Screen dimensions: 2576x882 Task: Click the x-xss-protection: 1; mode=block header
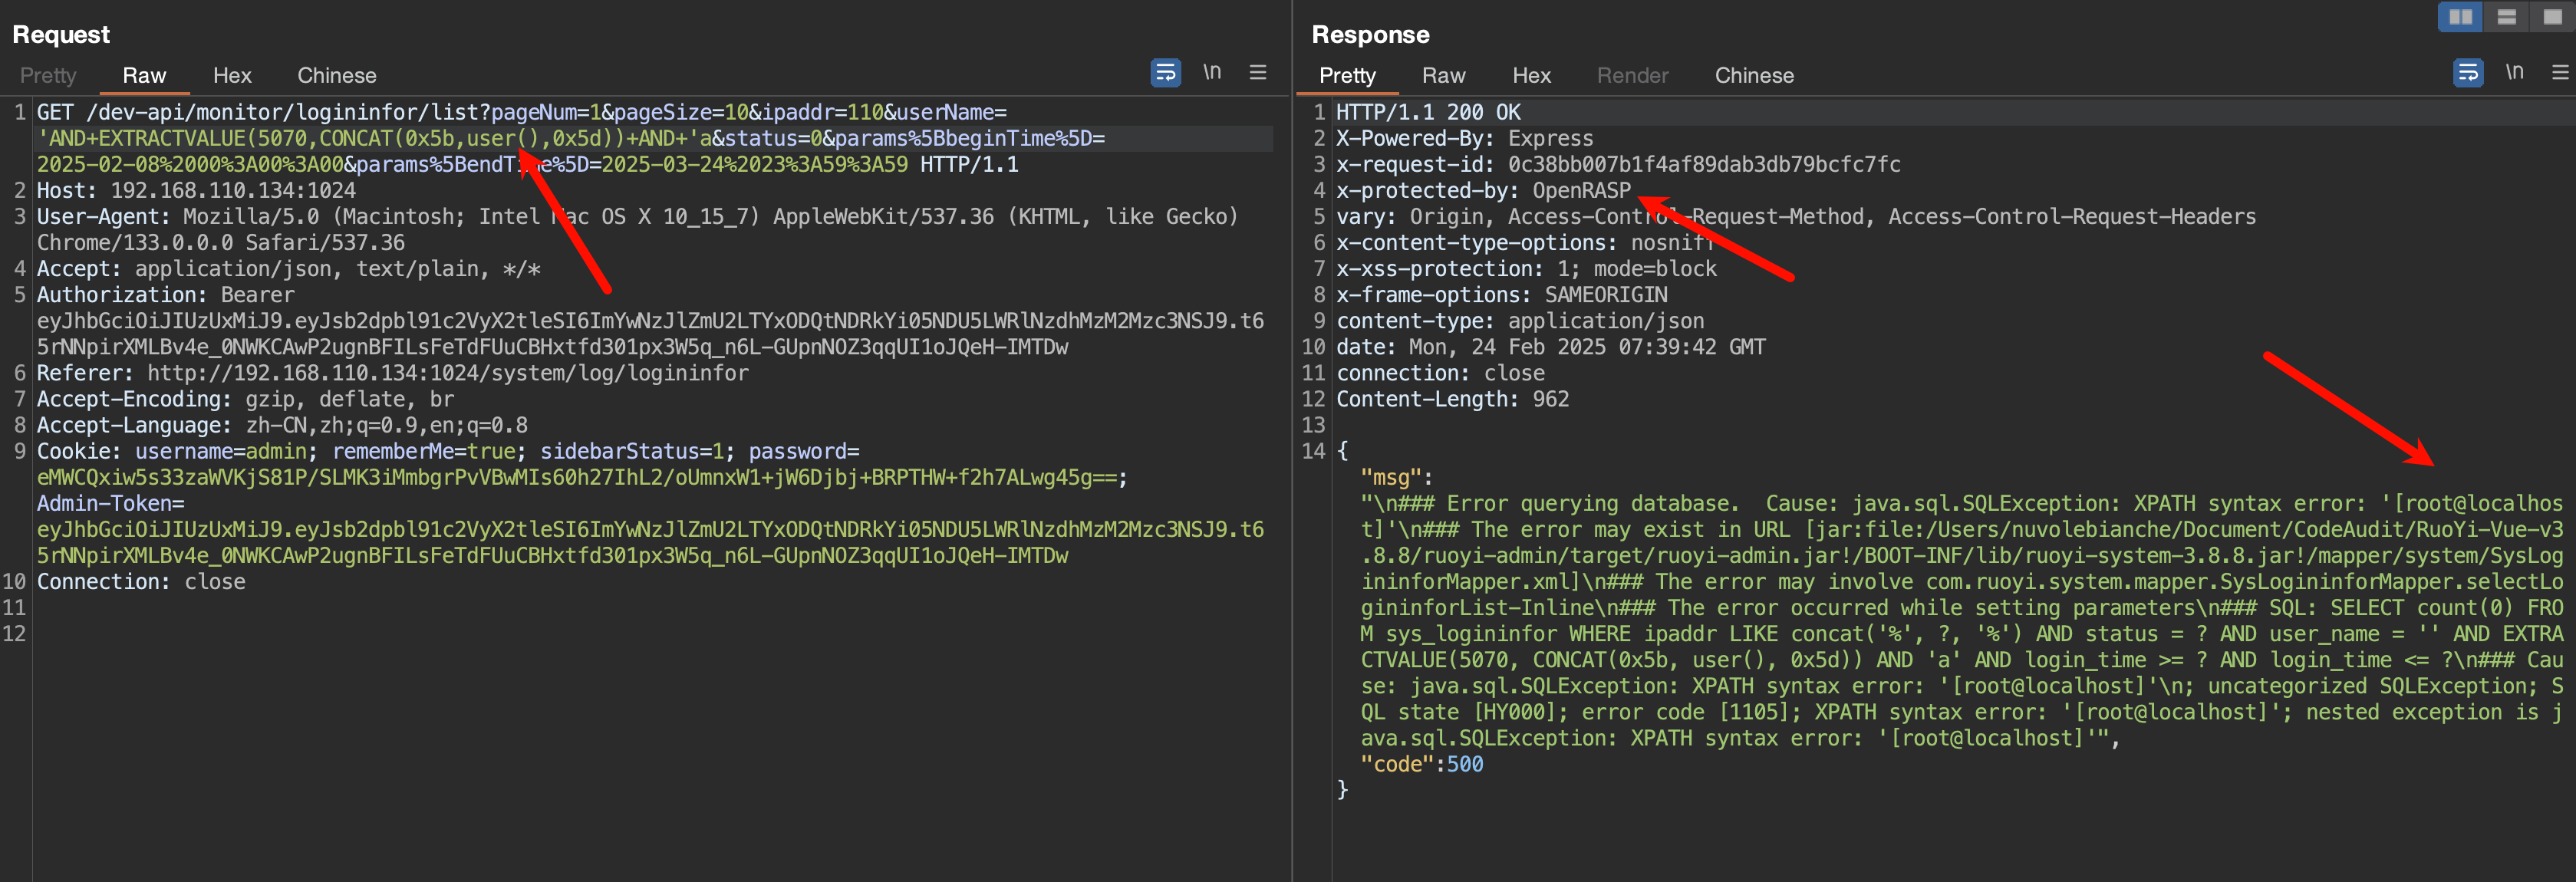pyautogui.click(x=1526, y=268)
